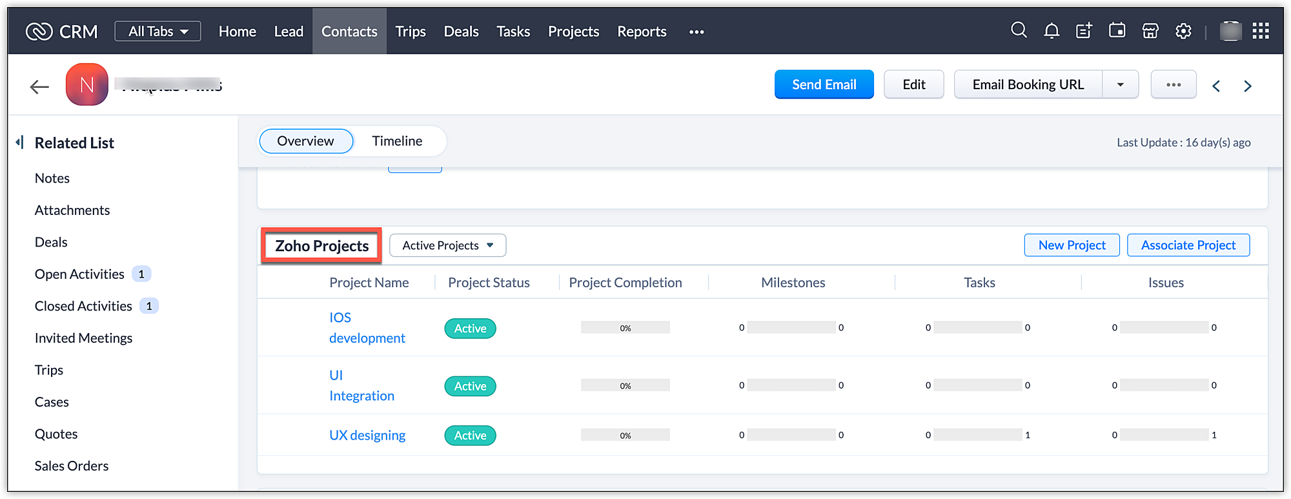Image resolution: width=1291 pixels, height=499 pixels.
Task: Collapse the Related List sidebar
Action: tap(20, 142)
